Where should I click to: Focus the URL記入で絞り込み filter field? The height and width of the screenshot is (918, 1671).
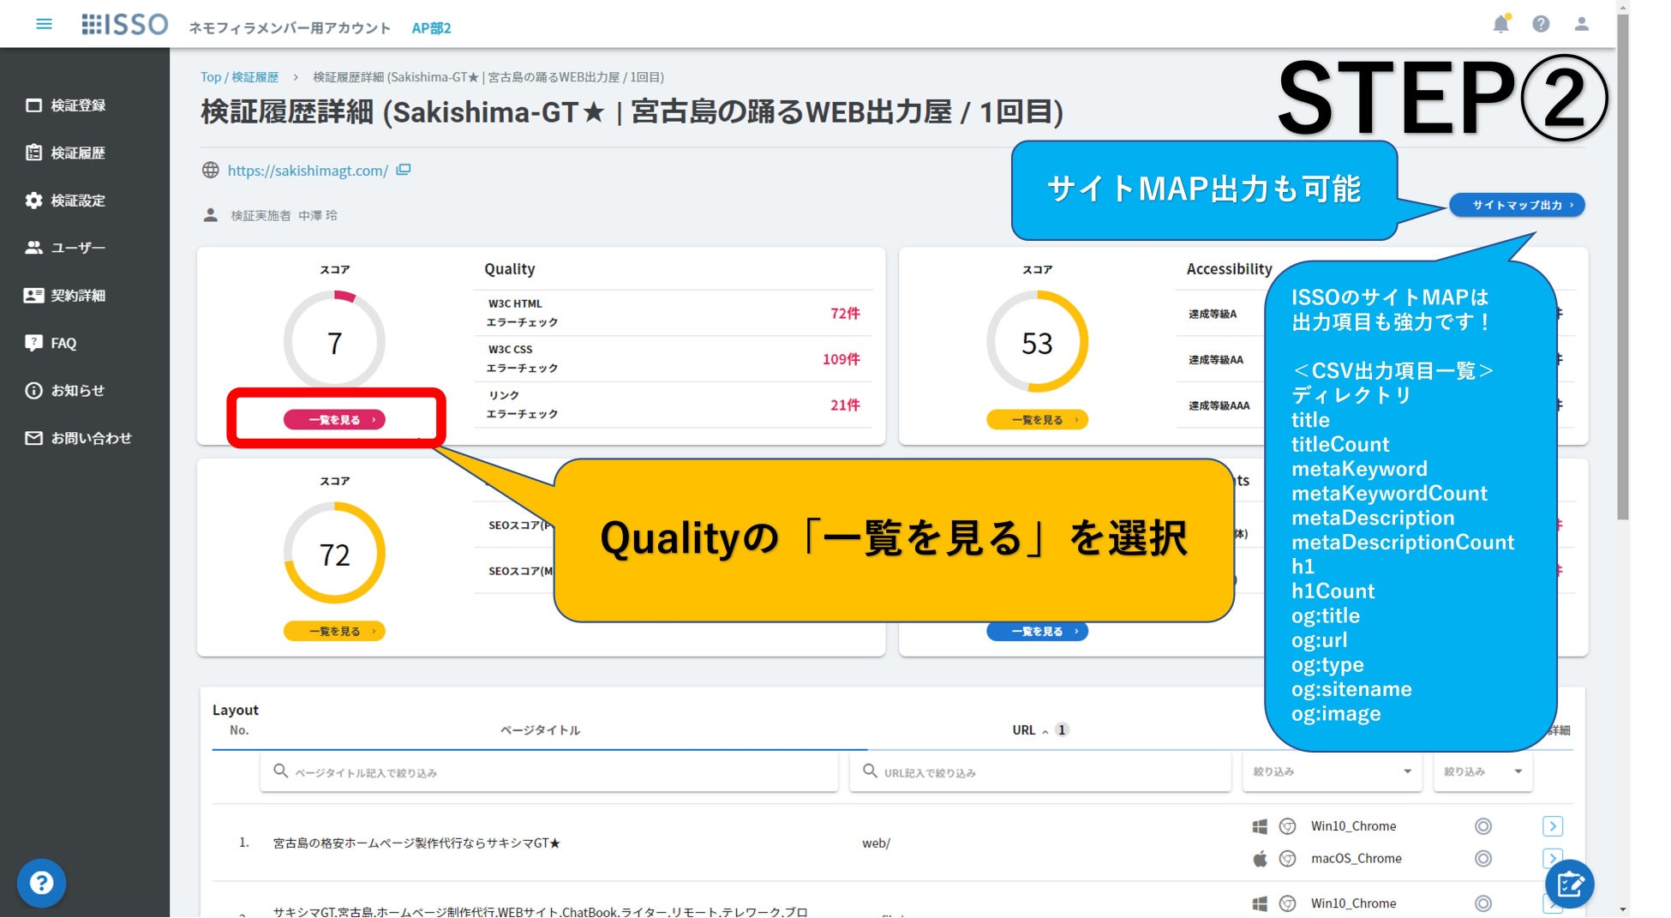(x=1040, y=772)
